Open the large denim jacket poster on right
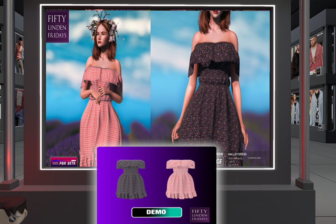Viewport: 336px width, 224px height. [316, 107]
